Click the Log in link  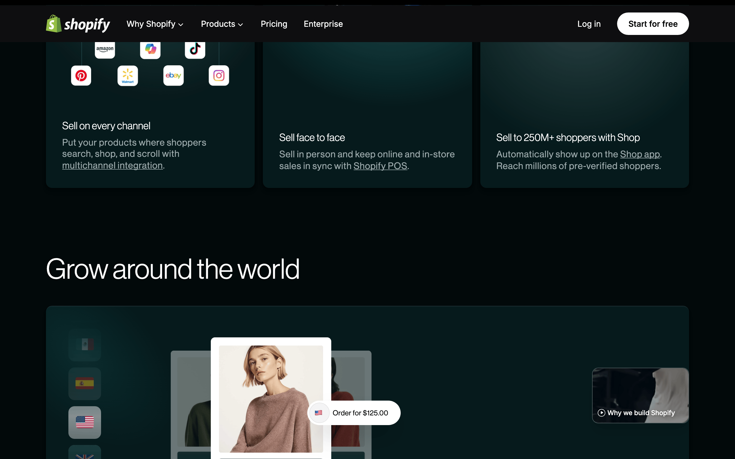coord(589,24)
